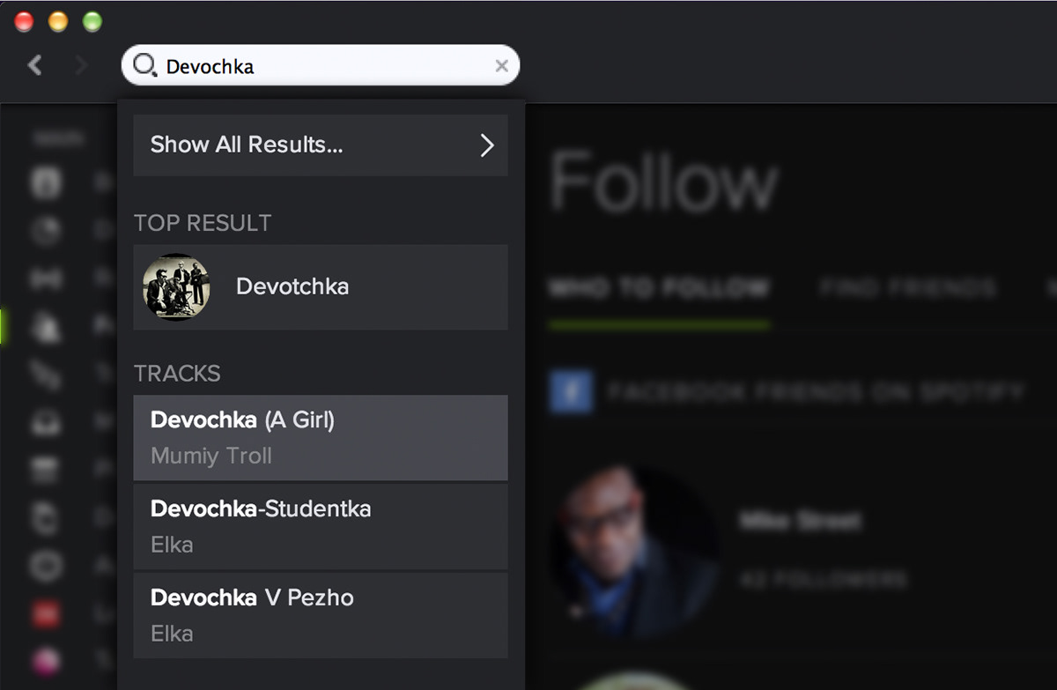Open Mike Street's profile picture
Viewport: 1057px width, 690px height.
(x=632, y=547)
